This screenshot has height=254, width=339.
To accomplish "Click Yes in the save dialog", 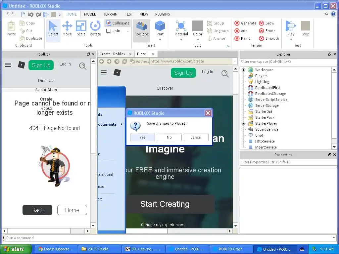I will pyautogui.click(x=142, y=137).
